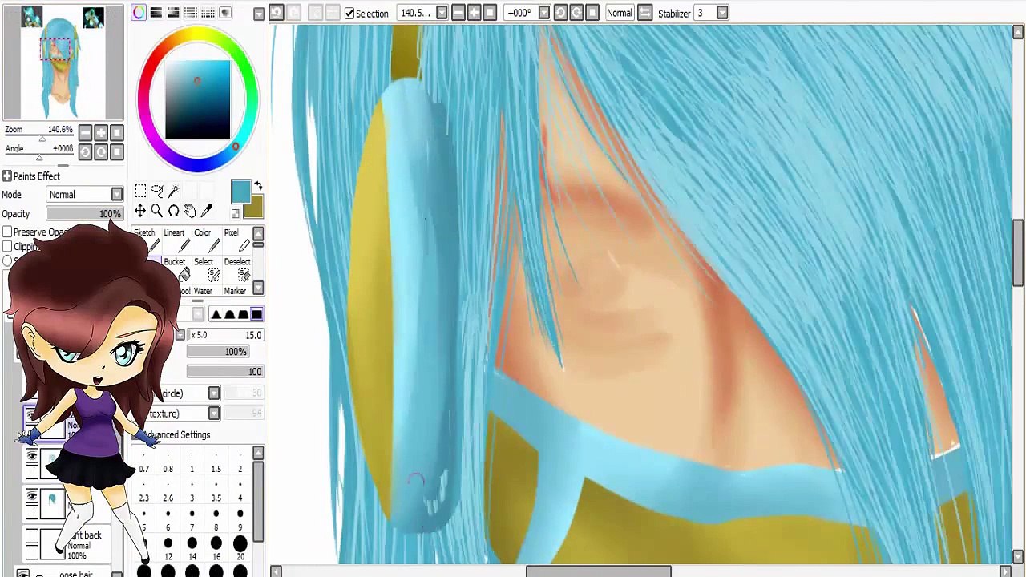This screenshot has width=1026, height=577.
Task: Select the hand pan tool
Action: tap(190, 211)
